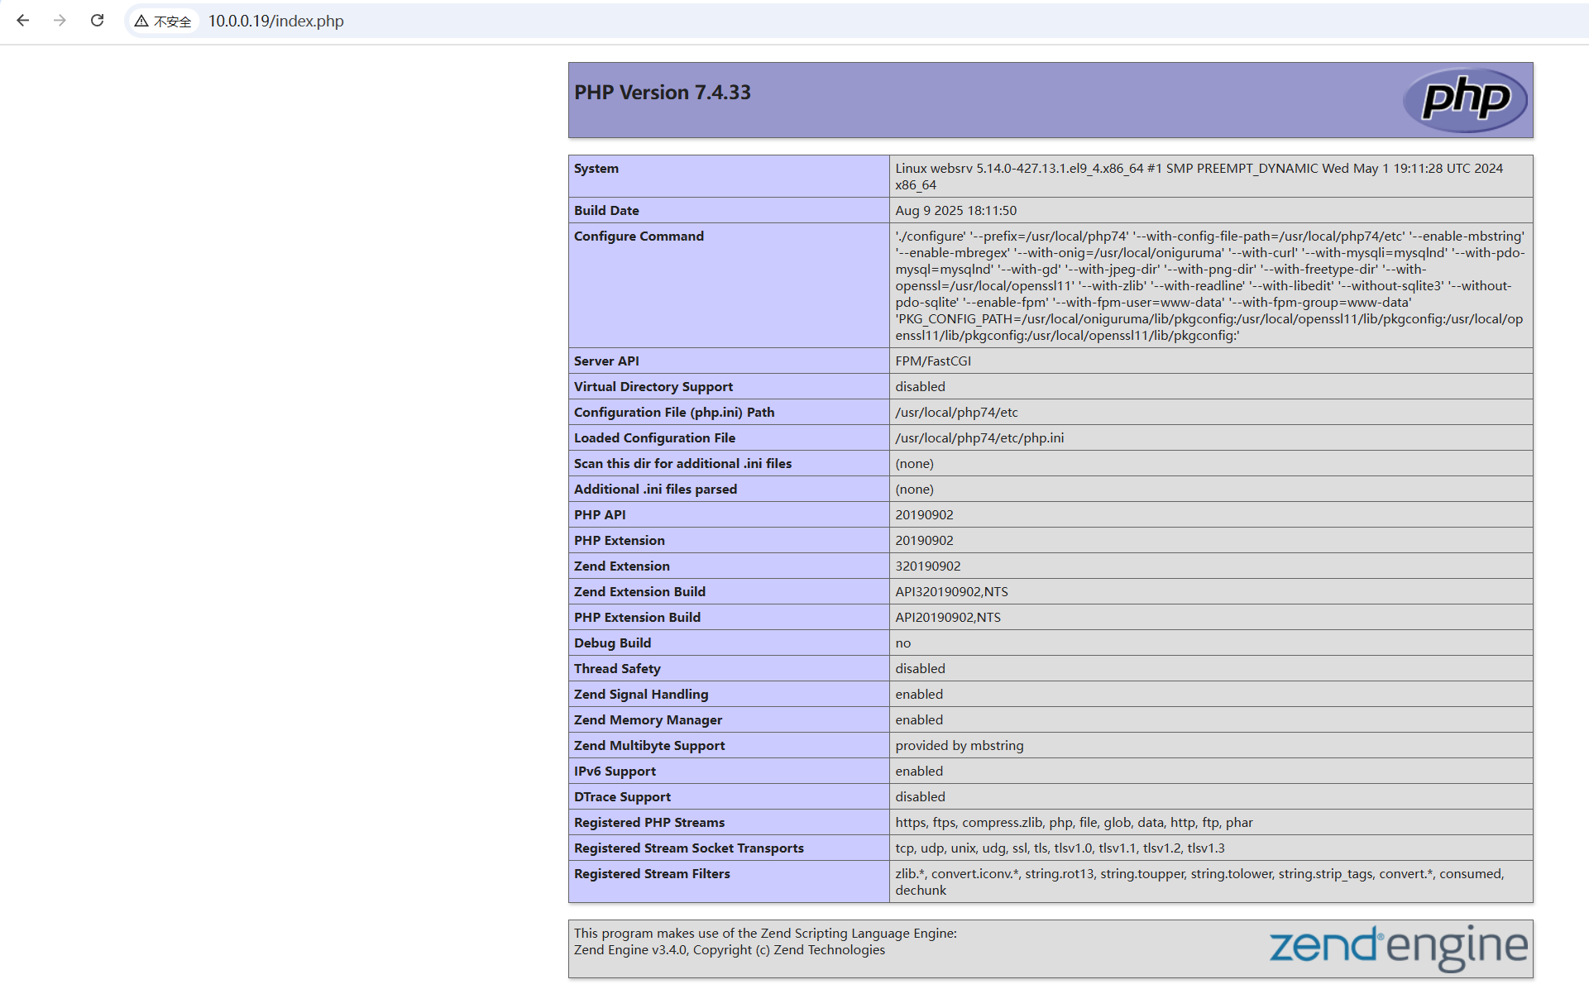Click the Debug Build value no
The height and width of the screenshot is (989, 1589).
point(902,643)
